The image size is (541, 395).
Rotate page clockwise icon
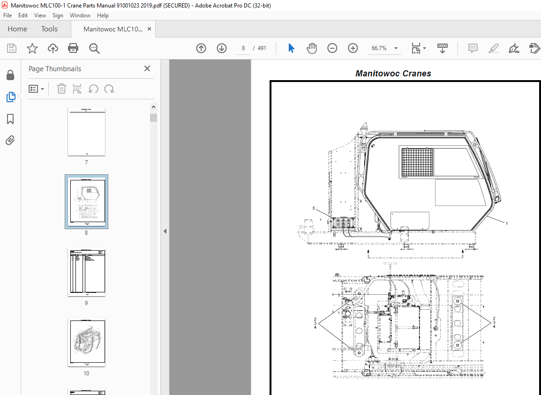coord(109,89)
